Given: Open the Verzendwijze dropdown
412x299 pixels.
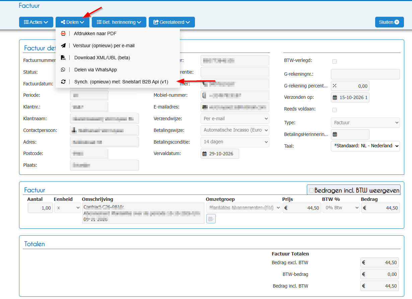Looking at the screenshot, I should pyautogui.click(x=235, y=119).
